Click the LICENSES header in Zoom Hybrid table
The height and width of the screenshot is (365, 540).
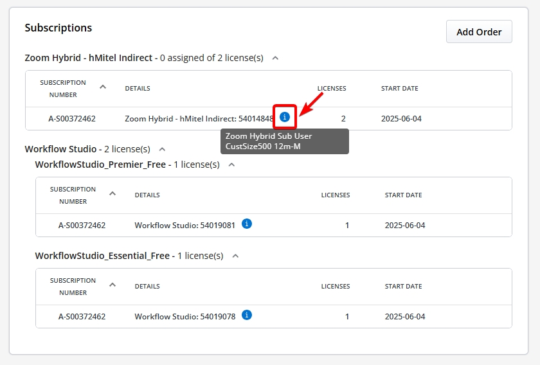(x=332, y=89)
